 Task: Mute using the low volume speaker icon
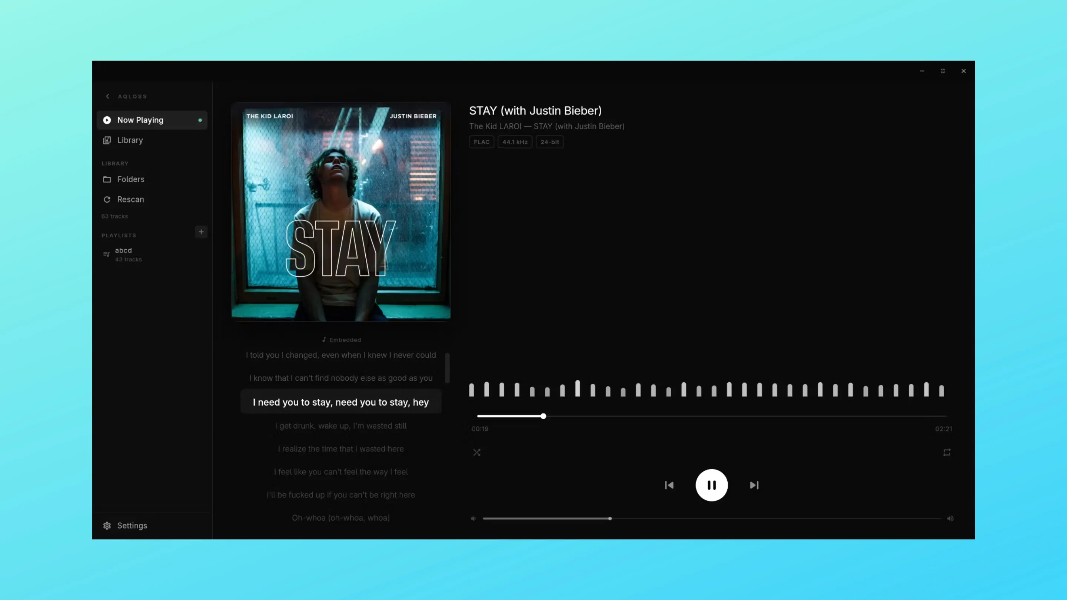pyautogui.click(x=473, y=519)
